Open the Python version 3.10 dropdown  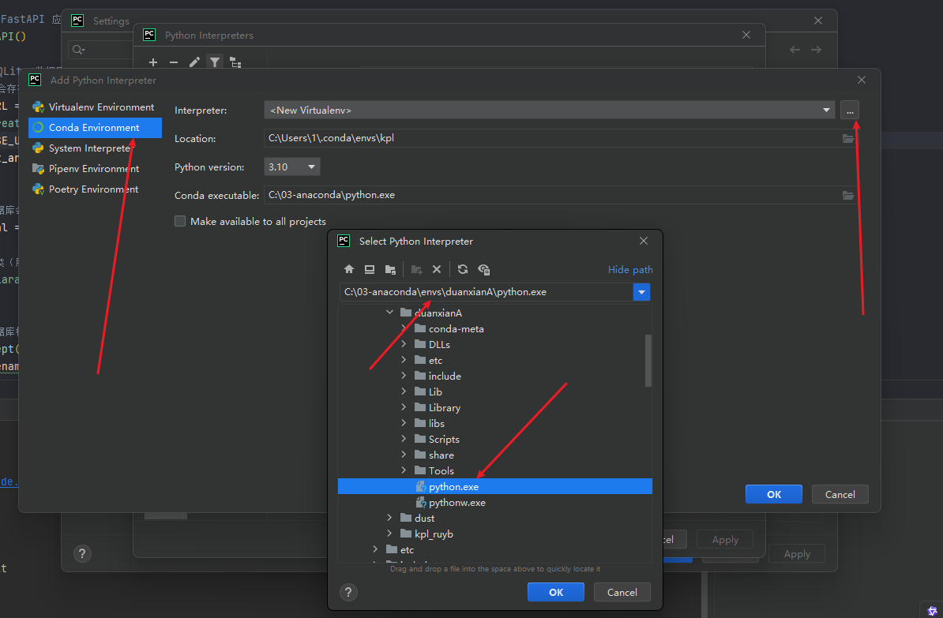coord(291,167)
